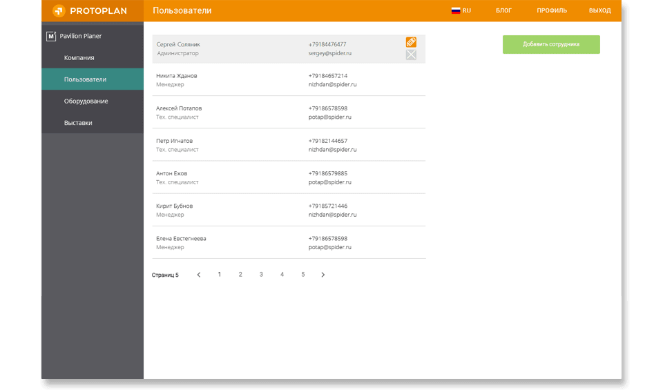Screen dimensions: 663x390
Task: Go to page 5
Action: point(302,275)
